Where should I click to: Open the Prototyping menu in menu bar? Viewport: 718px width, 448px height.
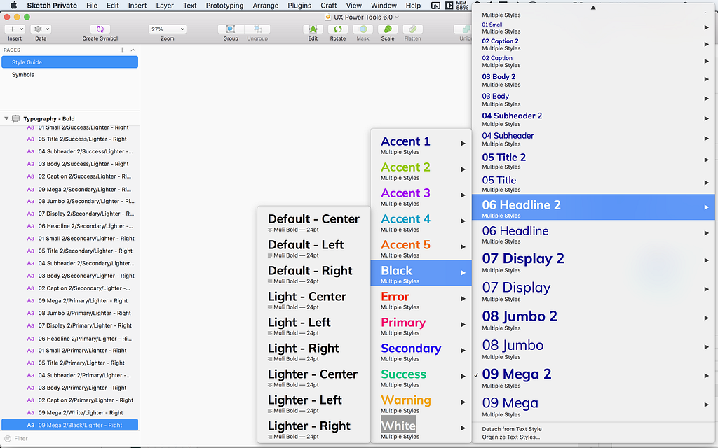pyautogui.click(x=224, y=6)
